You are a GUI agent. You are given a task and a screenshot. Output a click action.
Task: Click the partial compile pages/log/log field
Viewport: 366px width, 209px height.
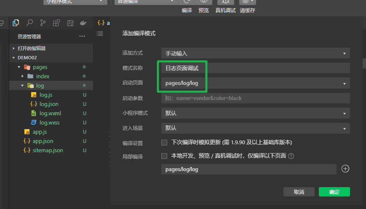(248, 169)
